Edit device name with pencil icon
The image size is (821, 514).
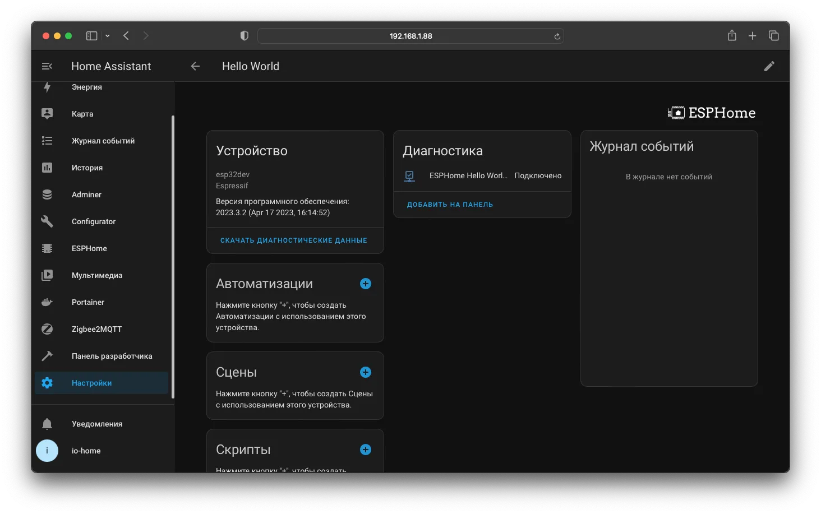click(x=769, y=66)
